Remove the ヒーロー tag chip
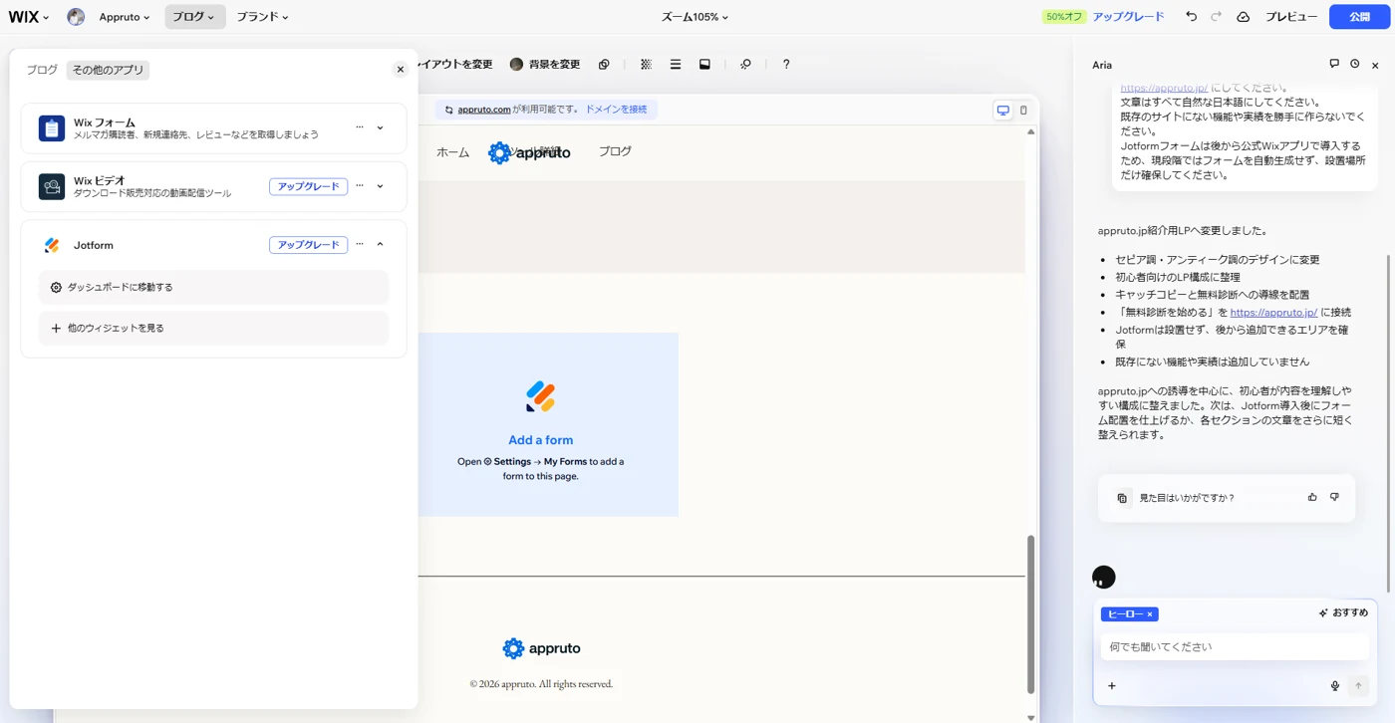1395x723 pixels. 1149,614
